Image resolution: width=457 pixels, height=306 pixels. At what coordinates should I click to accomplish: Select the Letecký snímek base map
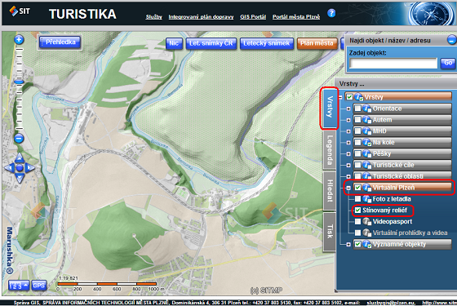(266, 43)
